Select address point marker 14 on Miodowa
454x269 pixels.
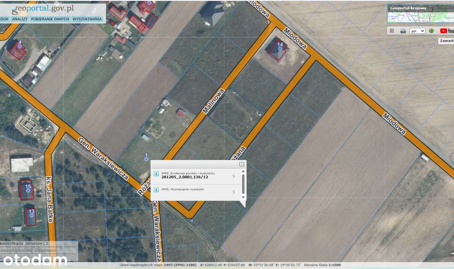[x=280, y=48]
